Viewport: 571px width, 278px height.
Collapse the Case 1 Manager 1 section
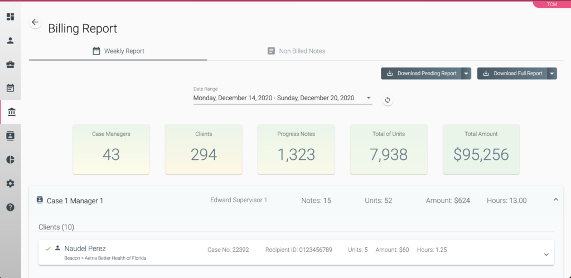[x=555, y=200]
